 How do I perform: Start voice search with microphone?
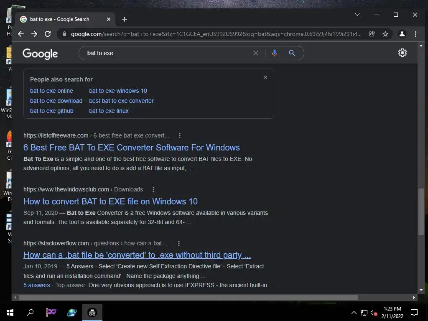click(x=275, y=53)
